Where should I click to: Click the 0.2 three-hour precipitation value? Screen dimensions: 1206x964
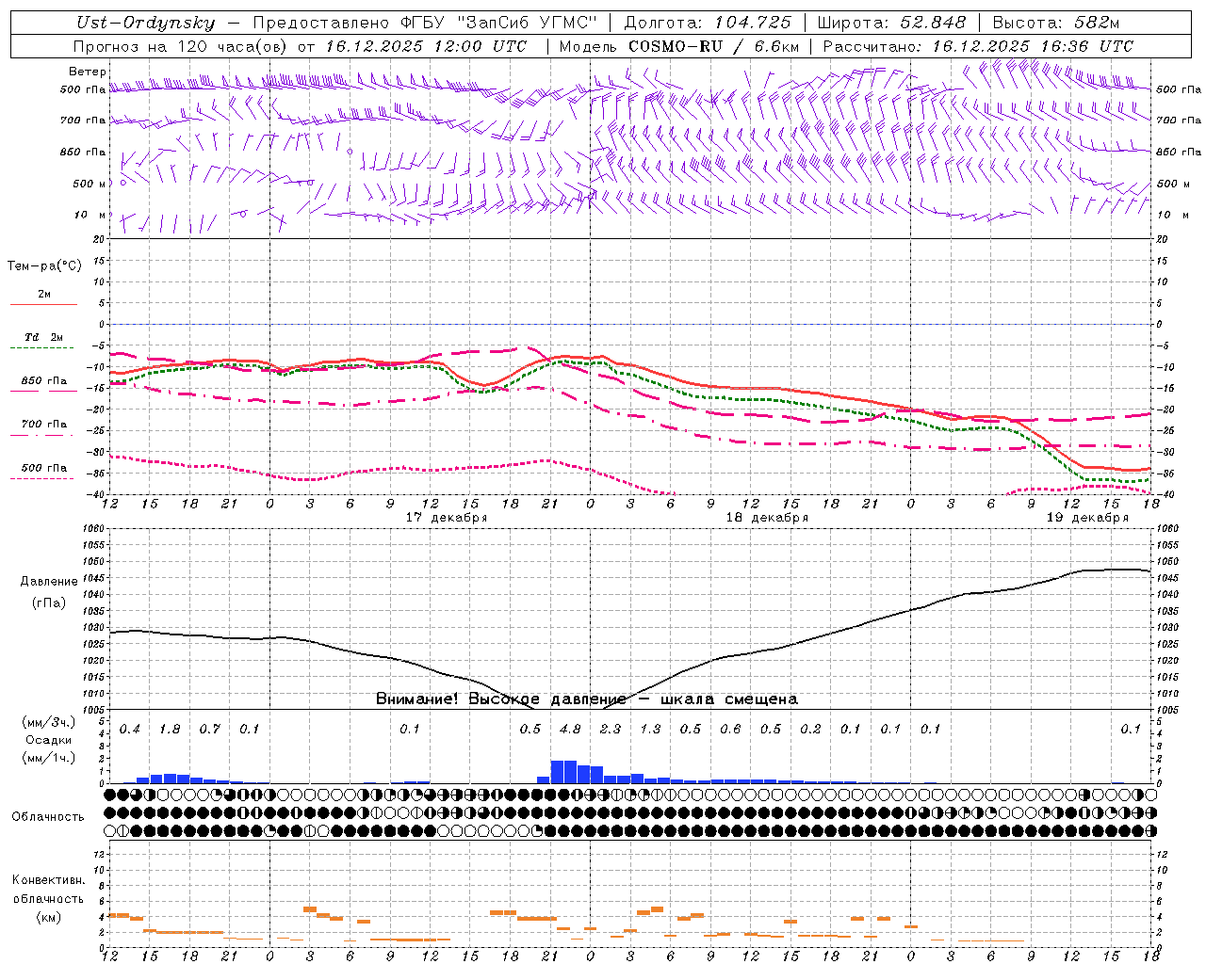810,729
